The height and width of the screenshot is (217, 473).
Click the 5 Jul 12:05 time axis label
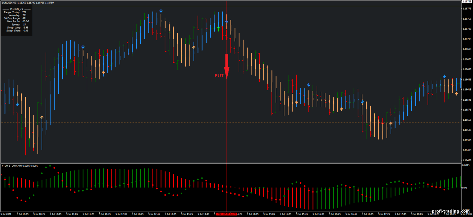122,214
